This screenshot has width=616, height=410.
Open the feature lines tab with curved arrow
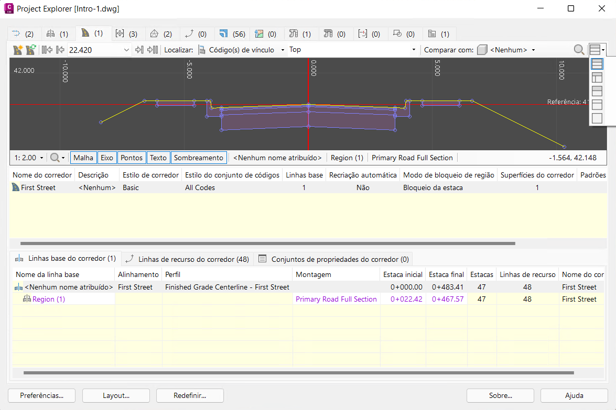pos(197,34)
